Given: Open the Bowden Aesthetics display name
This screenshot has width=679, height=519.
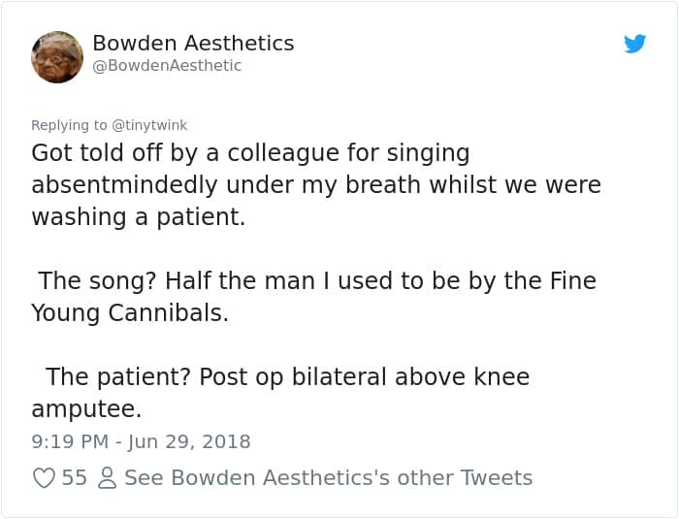Looking at the screenshot, I should (x=193, y=44).
